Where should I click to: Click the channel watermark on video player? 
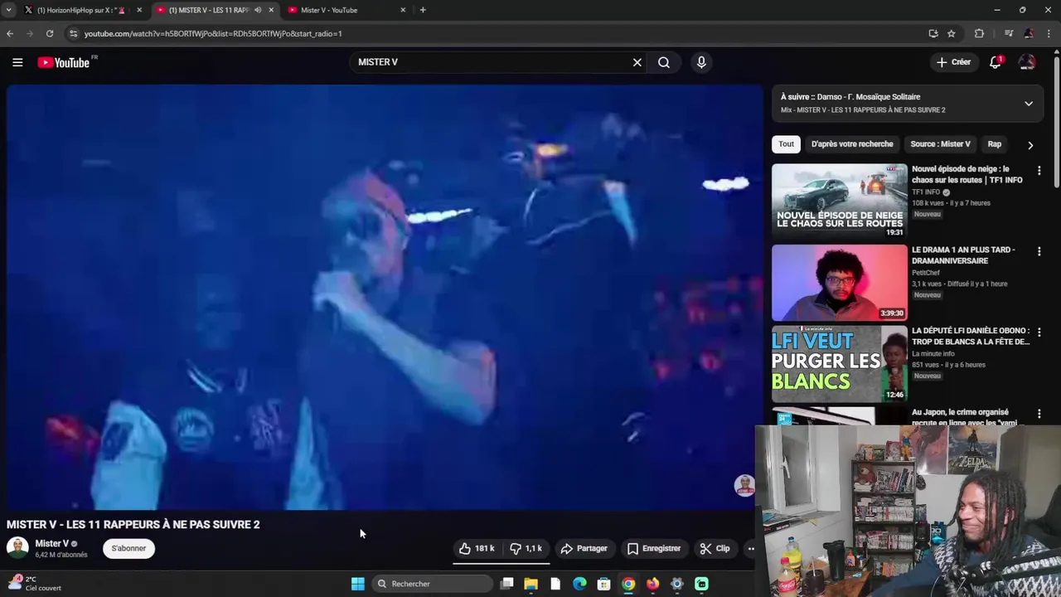(x=744, y=485)
